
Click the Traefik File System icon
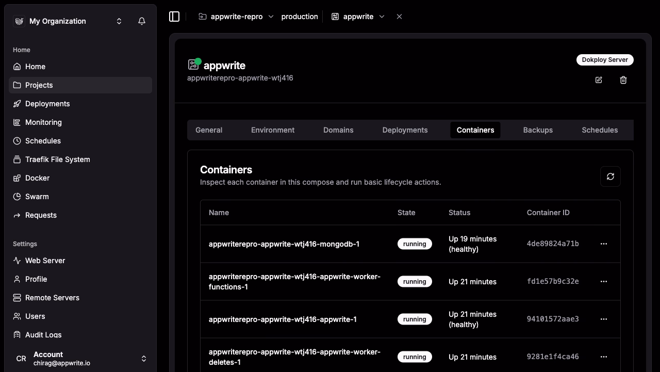[x=17, y=159]
